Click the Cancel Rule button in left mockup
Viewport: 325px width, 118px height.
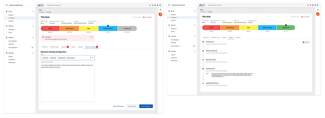pos(148,17)
